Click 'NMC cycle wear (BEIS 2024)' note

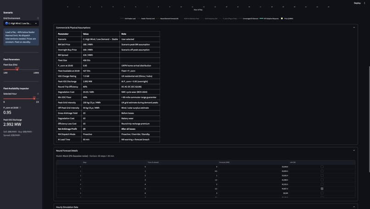[x=134, y=92]
